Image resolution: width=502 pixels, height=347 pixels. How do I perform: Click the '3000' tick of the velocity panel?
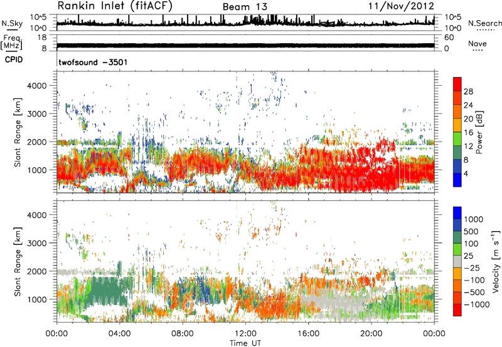tap(38, 243)
